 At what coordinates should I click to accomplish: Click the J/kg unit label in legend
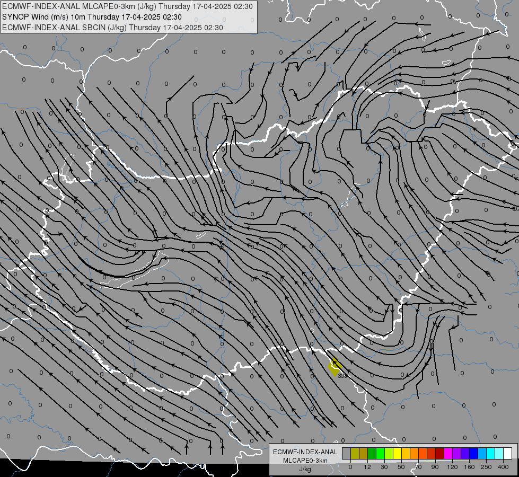tap(305, 469)
